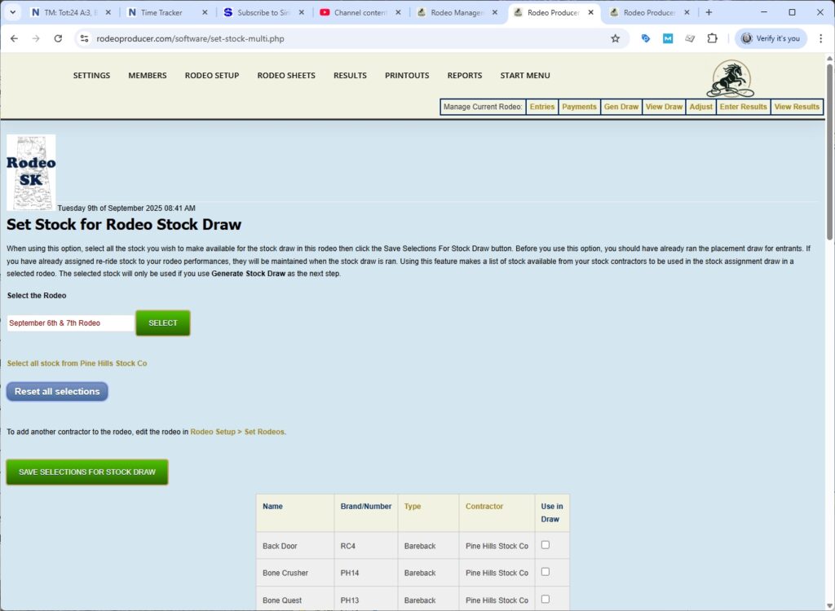This screenshot has width=835, height=611.
Task: Click Select all stock from Pine Hills link
Action: point(77,363)
